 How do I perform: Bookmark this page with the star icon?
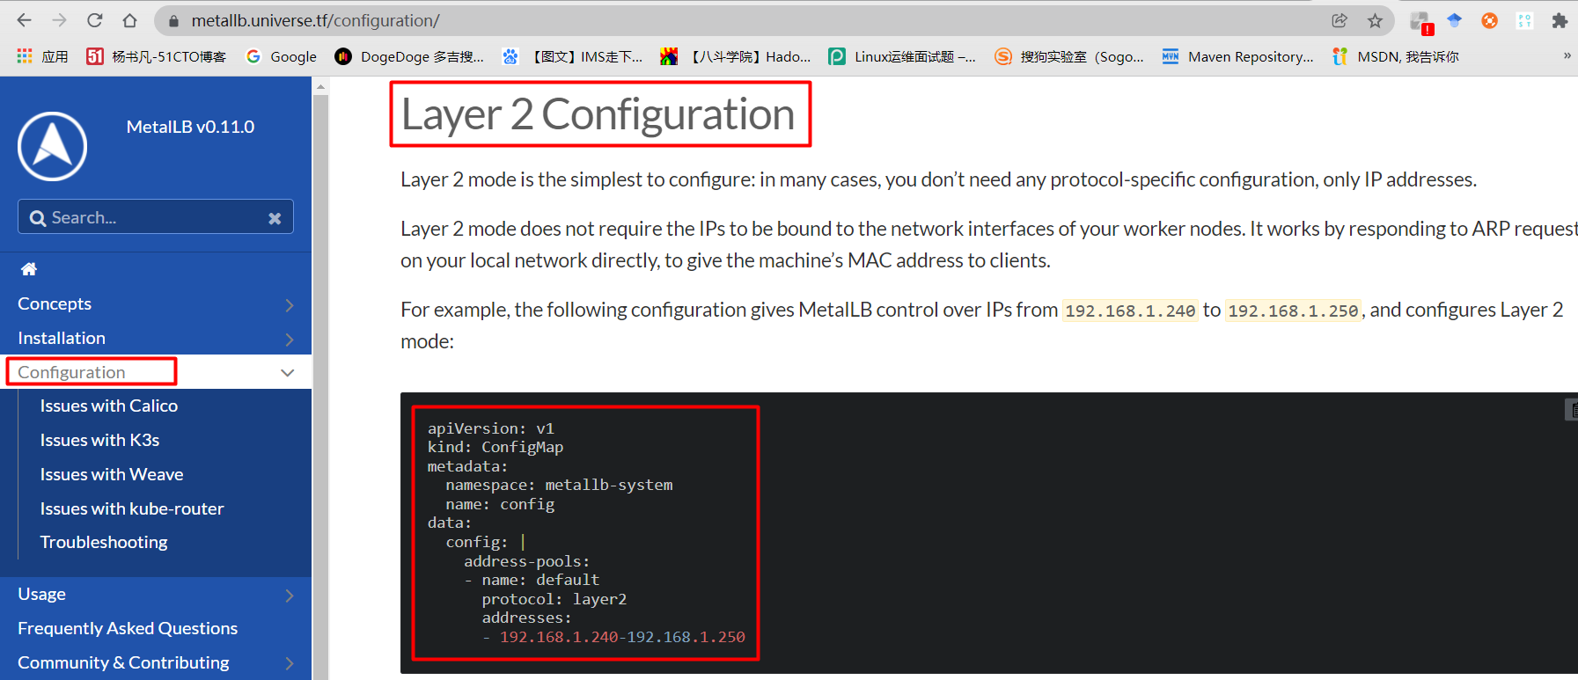[x=1375, y=20]
